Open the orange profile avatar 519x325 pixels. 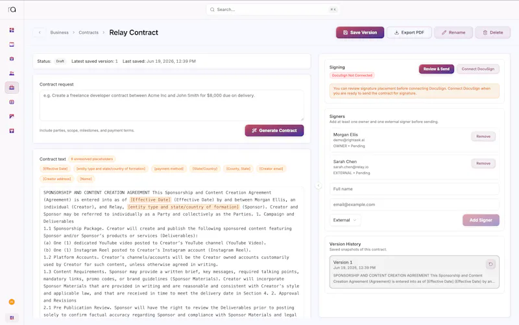click(x=12, y=302)
